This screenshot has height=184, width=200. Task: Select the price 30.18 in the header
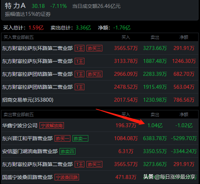coord(38,6)
